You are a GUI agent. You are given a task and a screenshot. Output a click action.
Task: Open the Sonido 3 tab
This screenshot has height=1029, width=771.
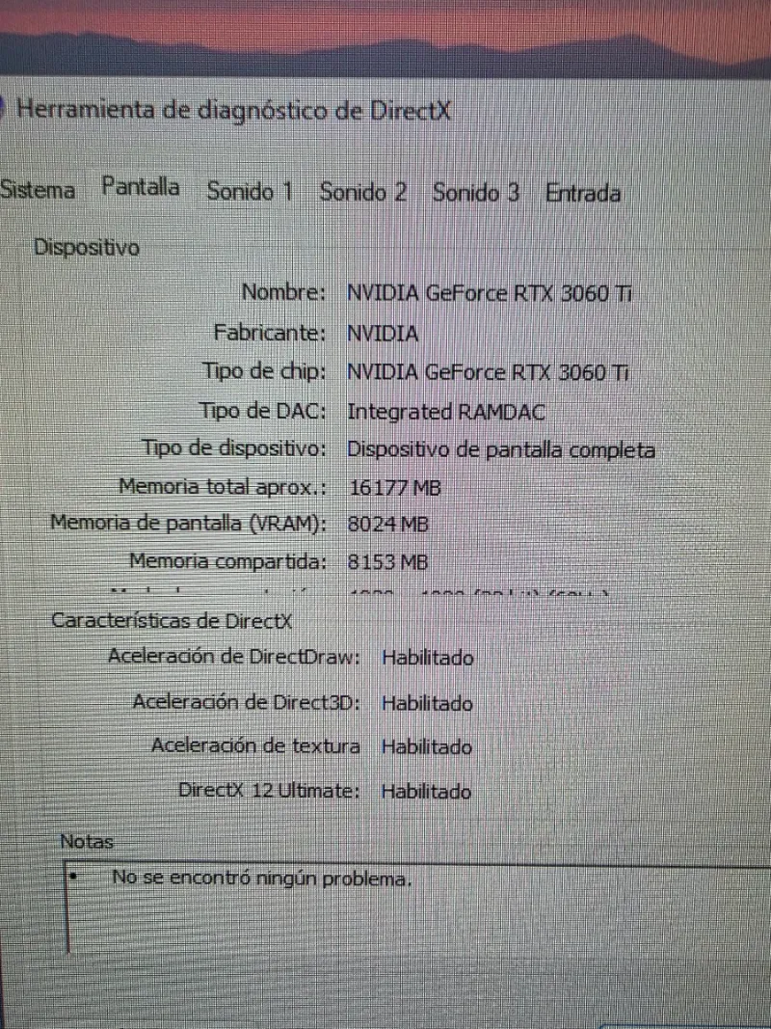(x=475, y=193)
